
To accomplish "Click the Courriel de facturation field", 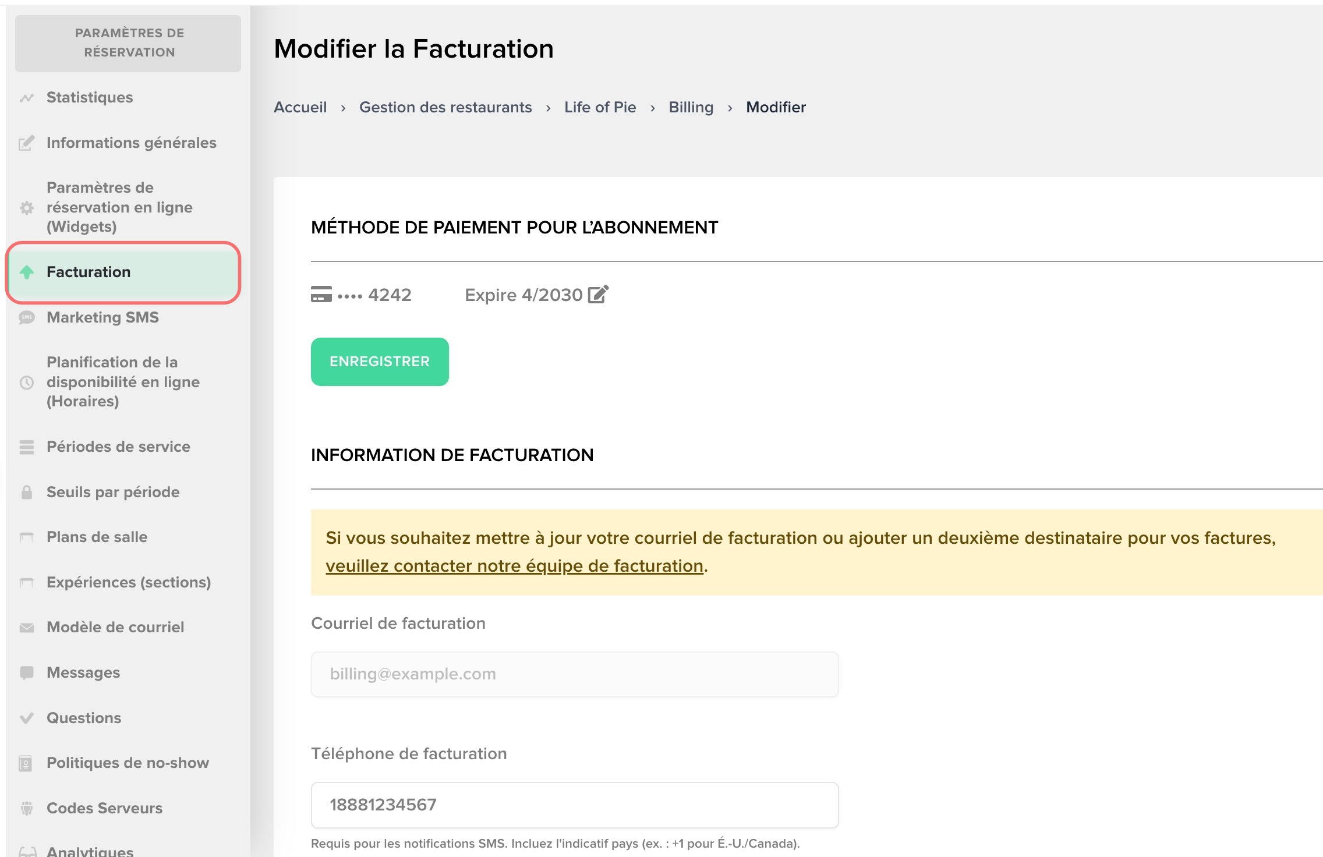I will coord(574,674).
